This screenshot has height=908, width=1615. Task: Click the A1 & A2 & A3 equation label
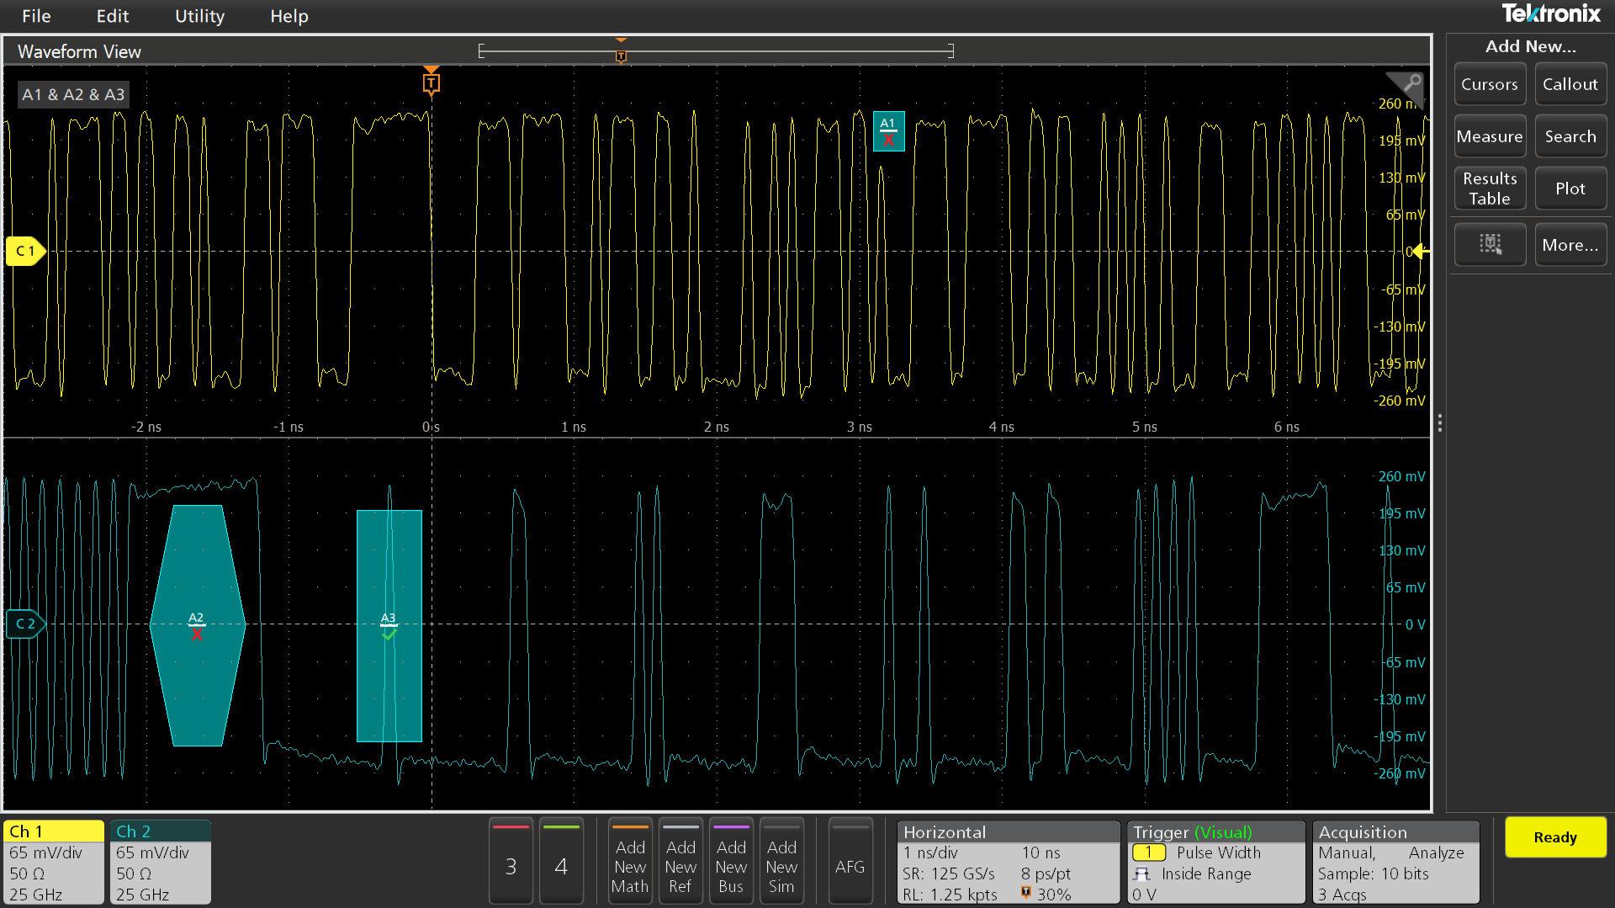click(x=73, y=94)
